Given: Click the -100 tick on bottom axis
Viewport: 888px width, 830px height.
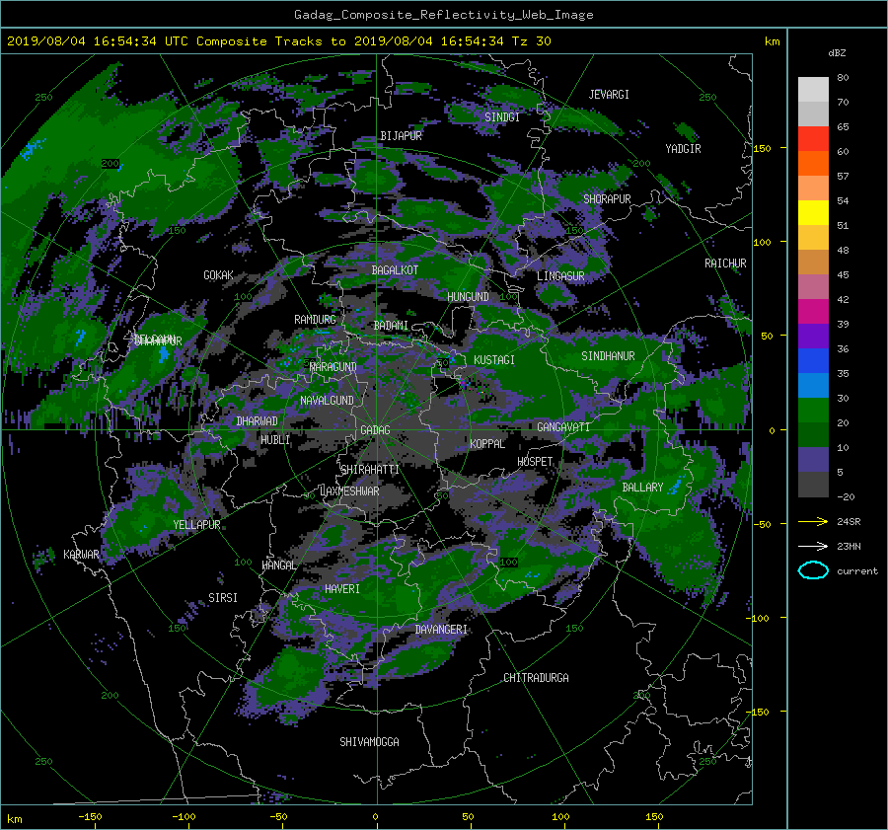Looking at the screenshot, I should click(x=184, y=817).
